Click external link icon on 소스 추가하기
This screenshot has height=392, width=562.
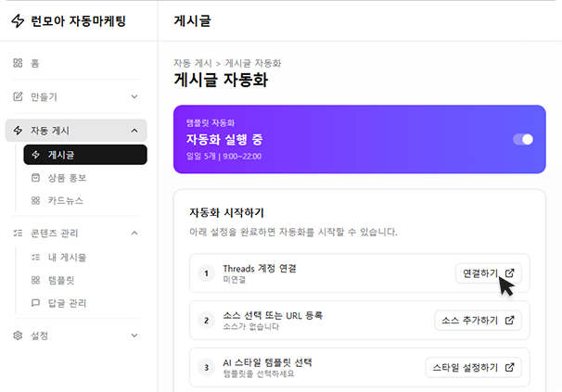(x=509, y=320)
